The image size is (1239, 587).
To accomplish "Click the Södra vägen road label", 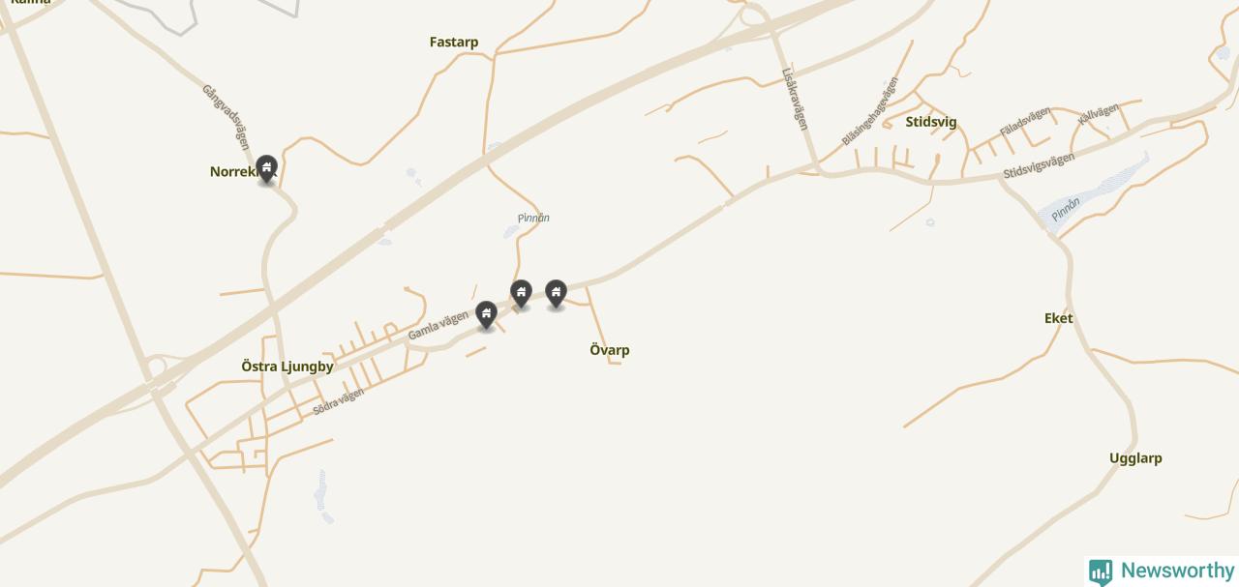I will (x=339, y=401).
